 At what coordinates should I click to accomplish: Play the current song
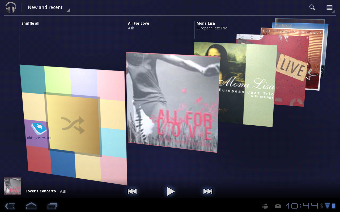click(171, 191)
